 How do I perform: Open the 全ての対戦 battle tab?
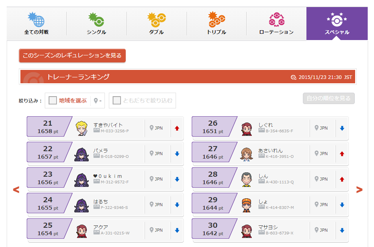tap(37, 24)
